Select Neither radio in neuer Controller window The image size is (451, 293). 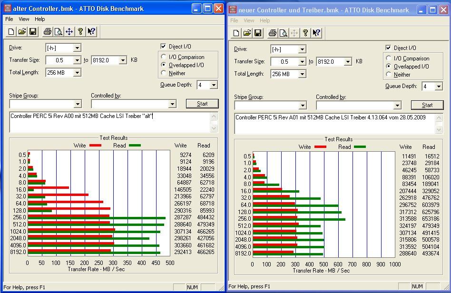[389, 74]
